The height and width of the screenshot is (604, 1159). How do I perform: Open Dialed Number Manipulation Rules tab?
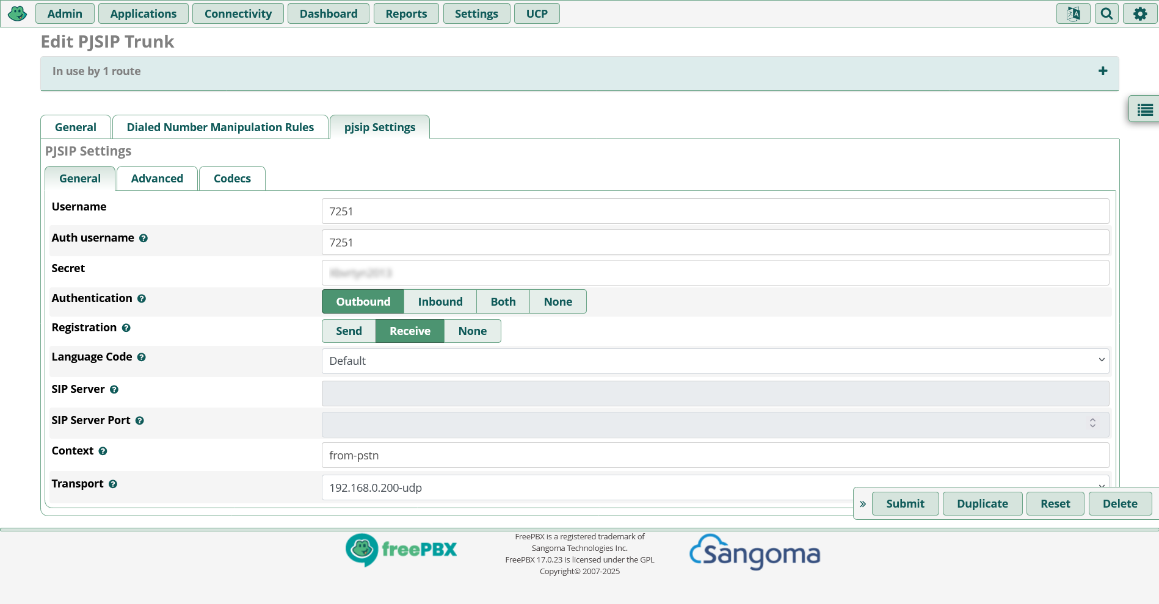pos(220,128)
